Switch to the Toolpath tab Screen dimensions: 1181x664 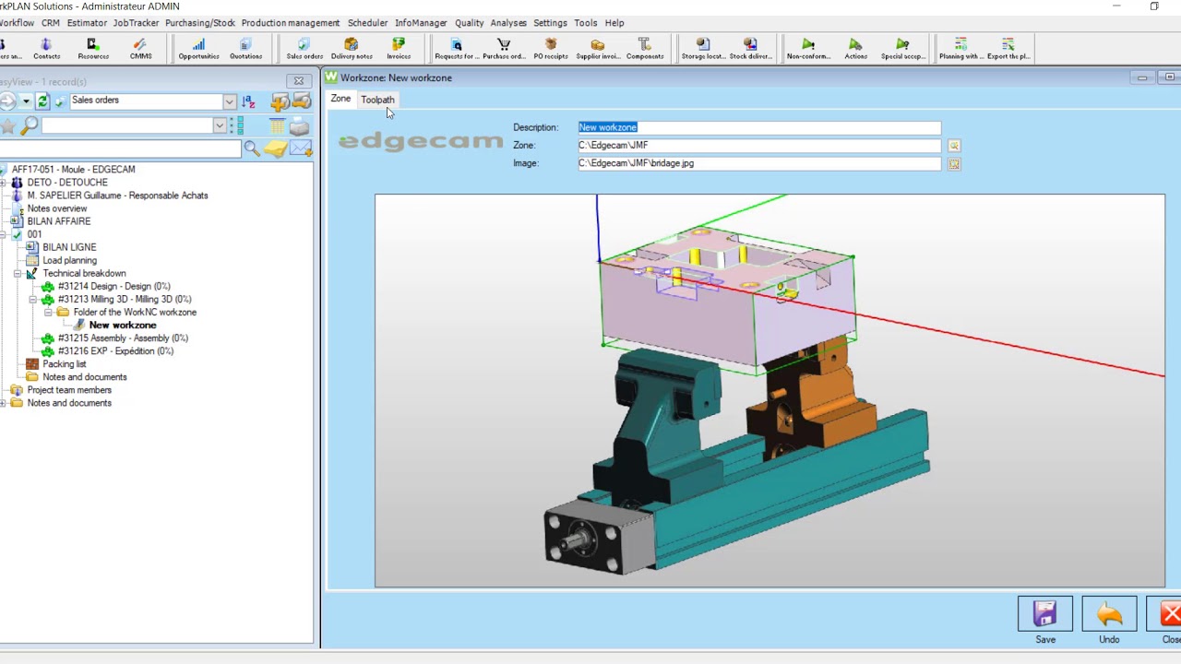(377, 100)
